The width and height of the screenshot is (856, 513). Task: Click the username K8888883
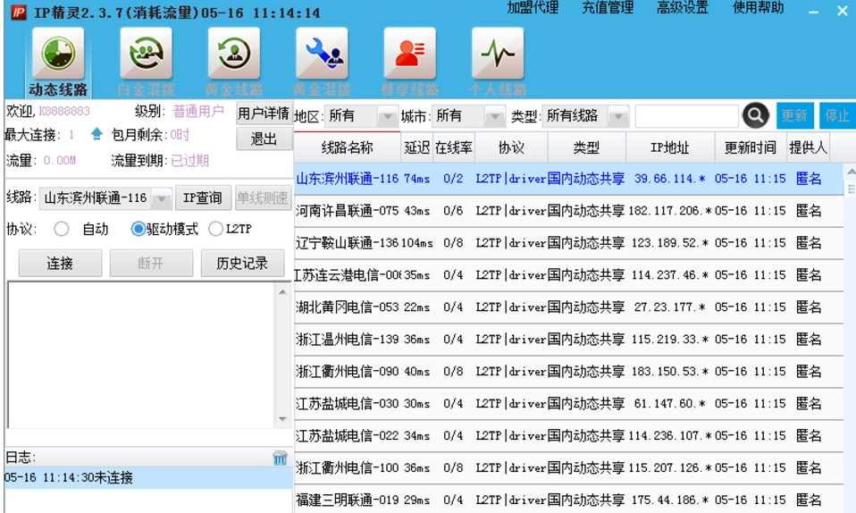(x=63, y=112)
